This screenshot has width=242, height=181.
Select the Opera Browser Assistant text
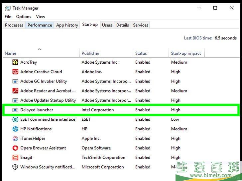pyautogui.click(x=43, y=148)
